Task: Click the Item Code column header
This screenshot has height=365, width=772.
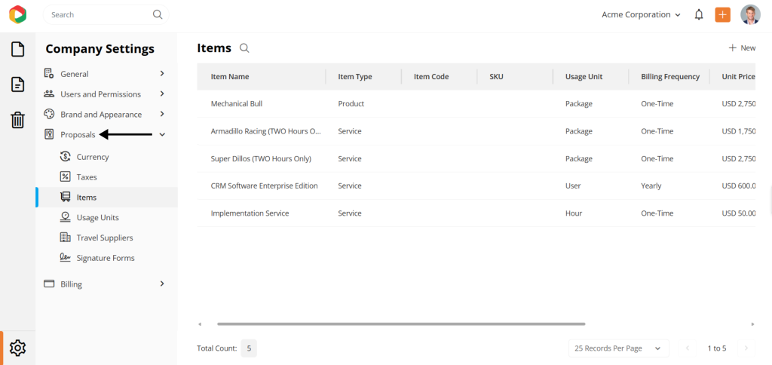Action: [431, 76]
